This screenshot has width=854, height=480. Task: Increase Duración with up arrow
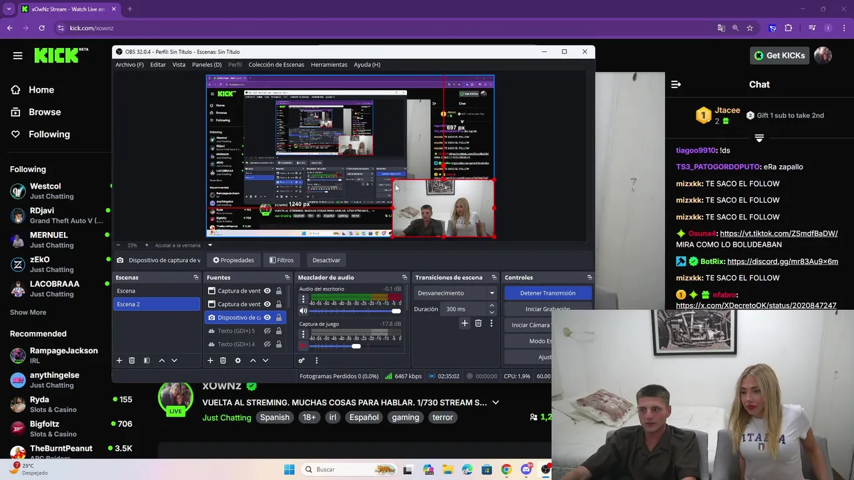point(492,306)
